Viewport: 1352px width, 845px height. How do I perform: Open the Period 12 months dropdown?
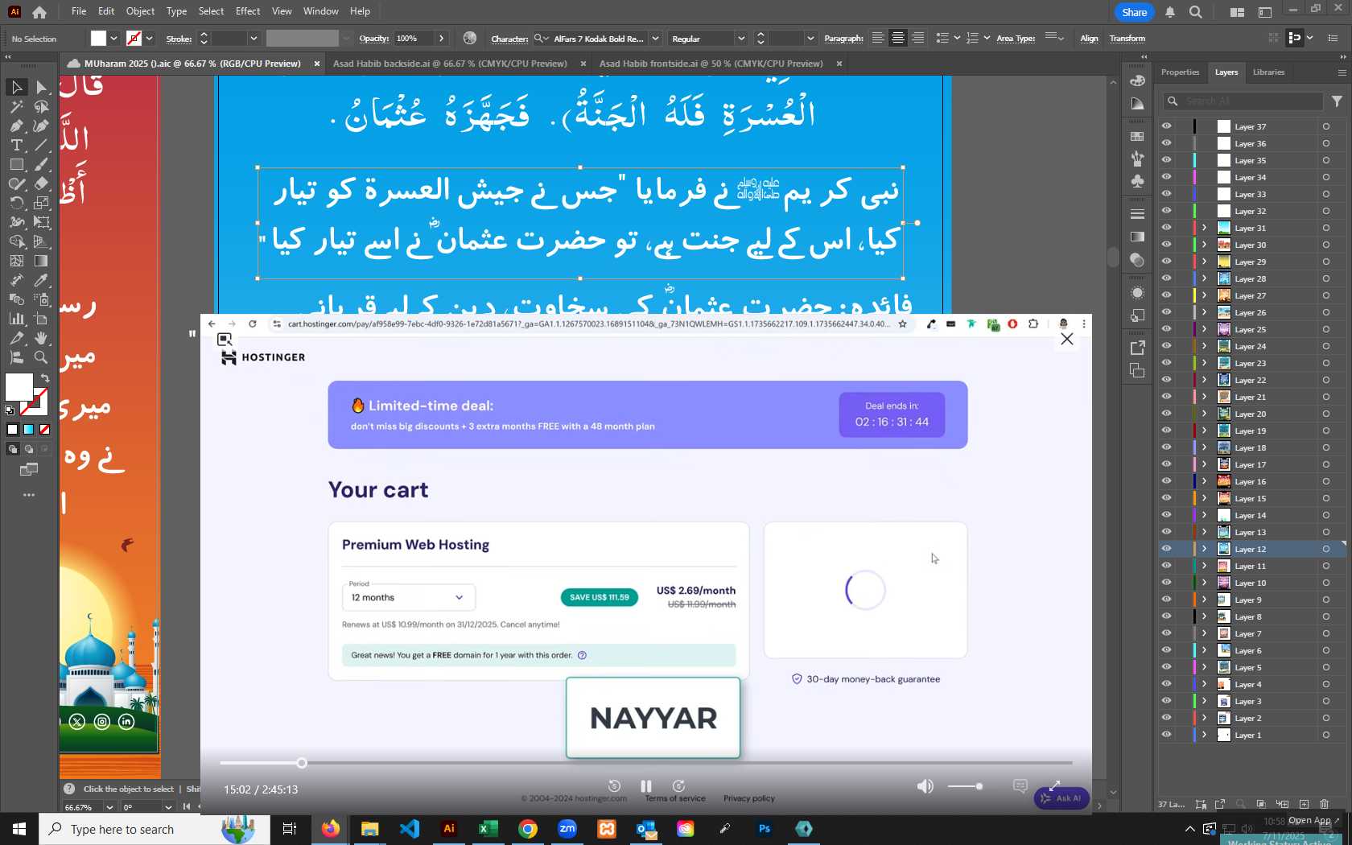409,597
